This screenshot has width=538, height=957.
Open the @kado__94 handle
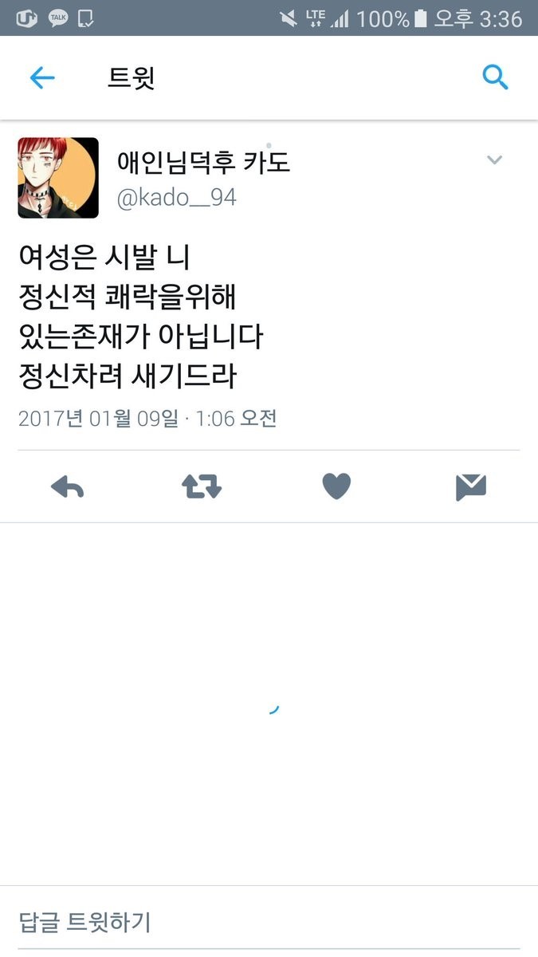(x=177, y=198)
